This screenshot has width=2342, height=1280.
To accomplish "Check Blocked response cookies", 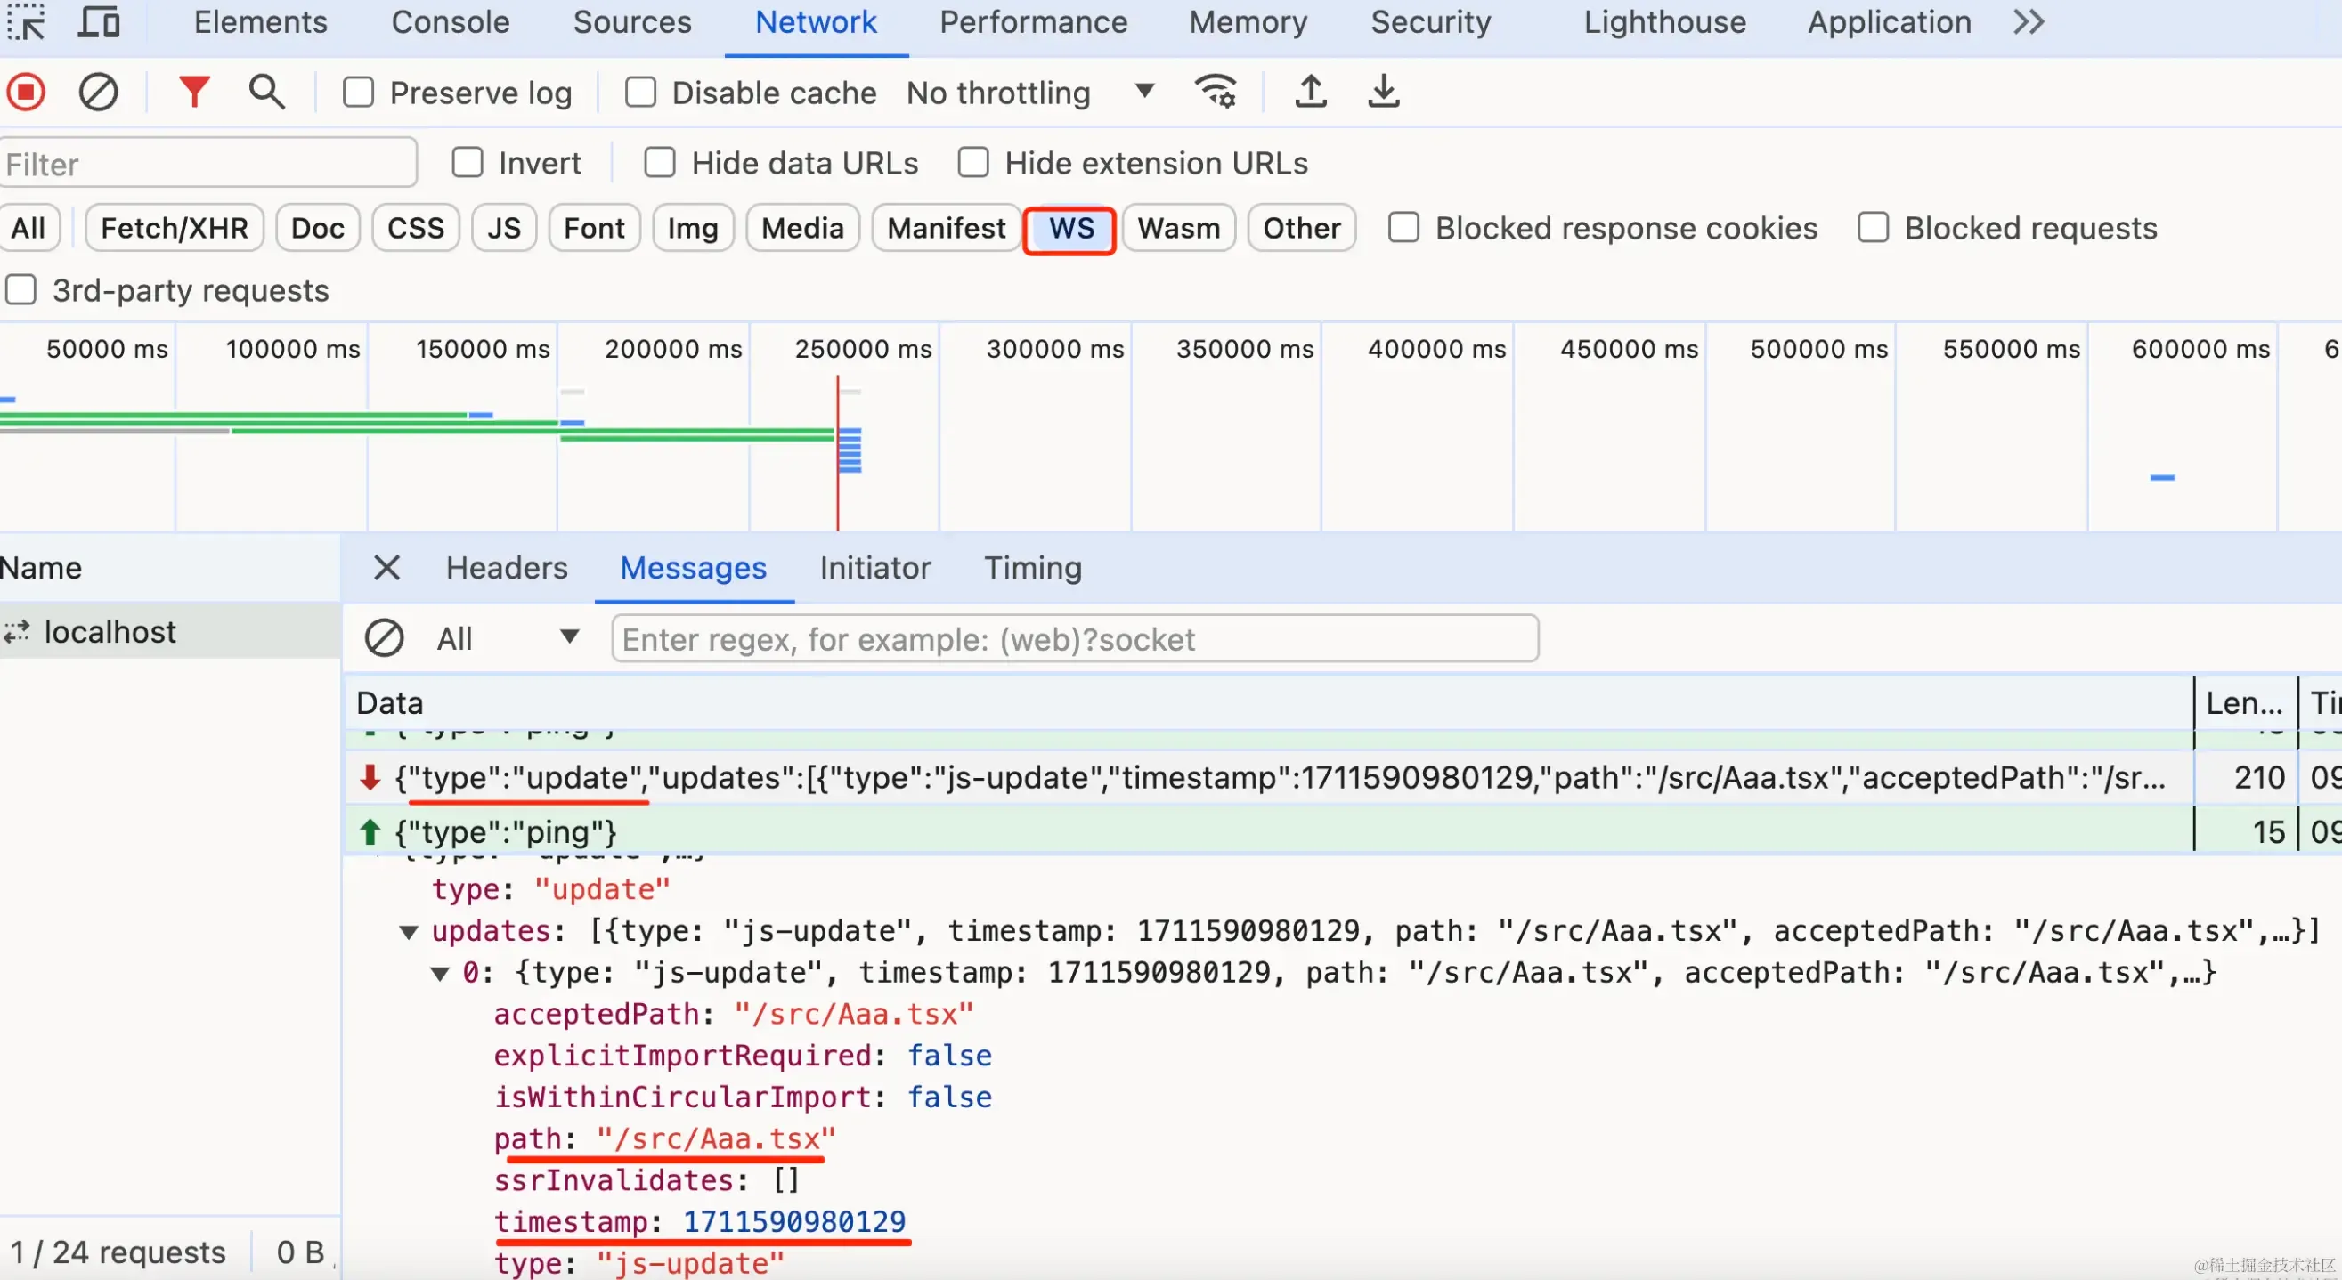I will coord(1403,227).
